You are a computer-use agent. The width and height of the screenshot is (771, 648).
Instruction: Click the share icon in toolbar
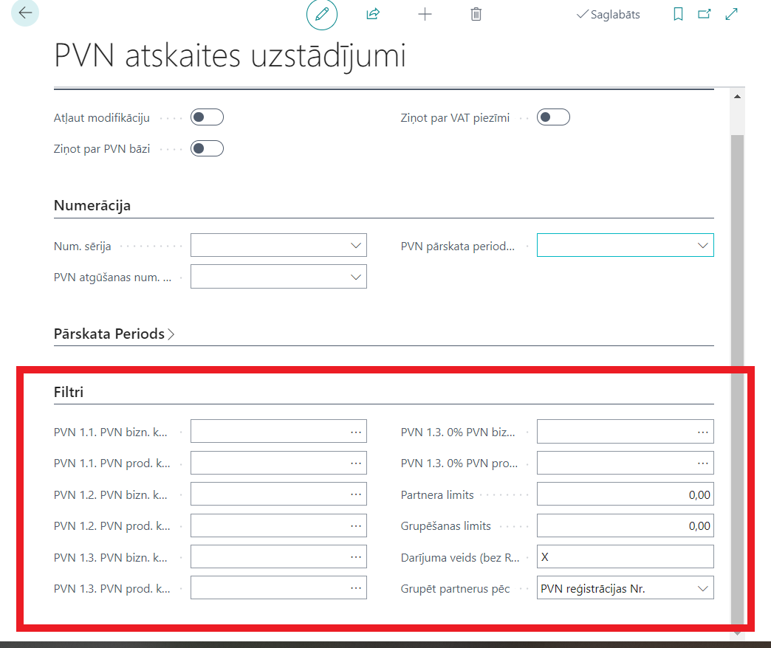[373, 14]
